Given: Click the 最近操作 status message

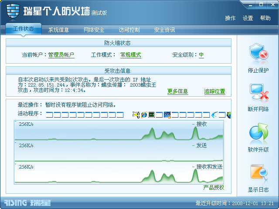Looking at the screenshot, I should 67,105.
